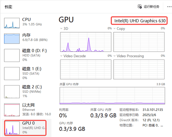
Task: Select GPU 0 in the sidebar
Action: click(x=12, y=128)
